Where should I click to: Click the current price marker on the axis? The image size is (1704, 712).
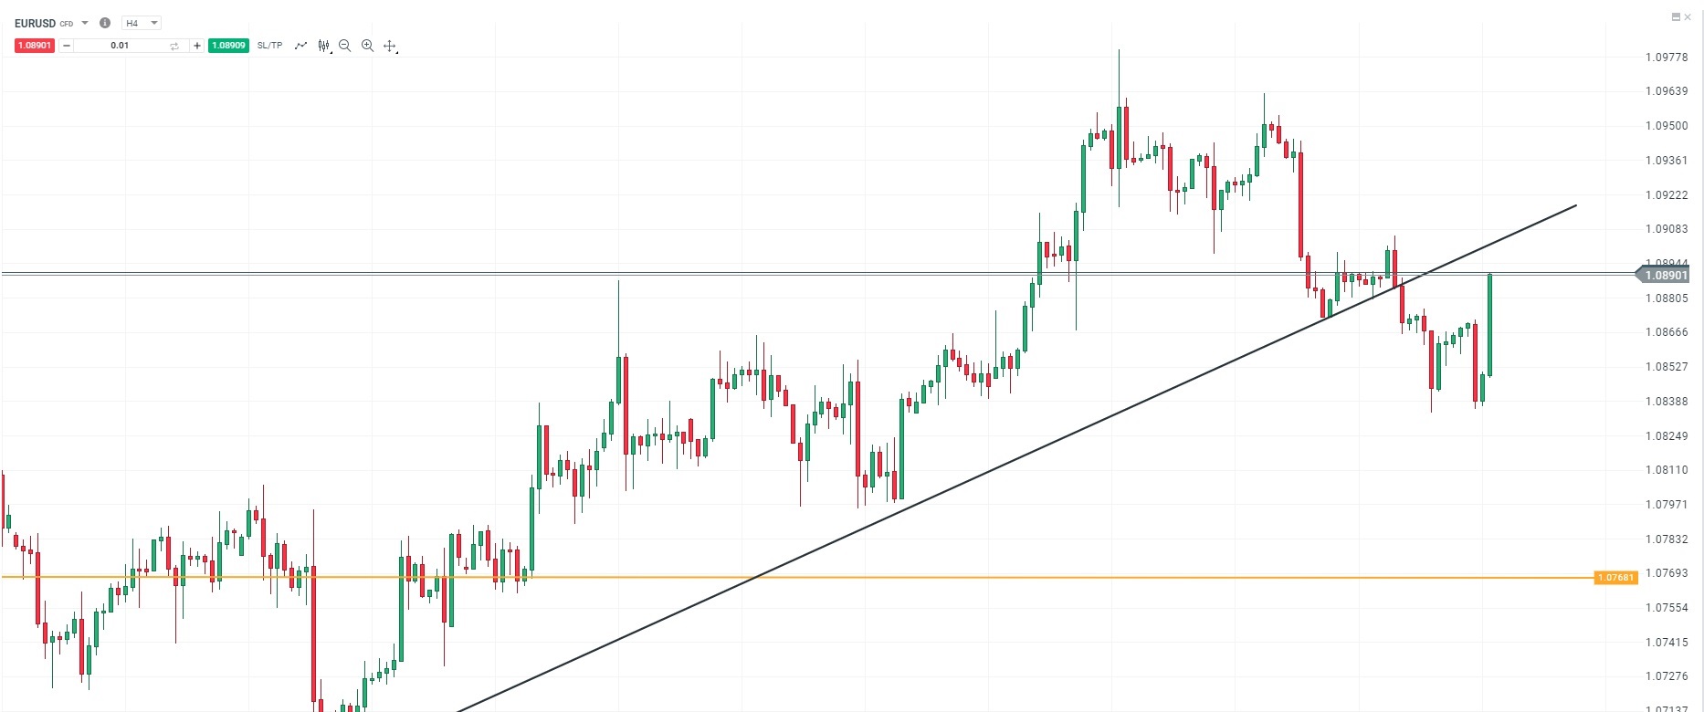point(1665,275)
